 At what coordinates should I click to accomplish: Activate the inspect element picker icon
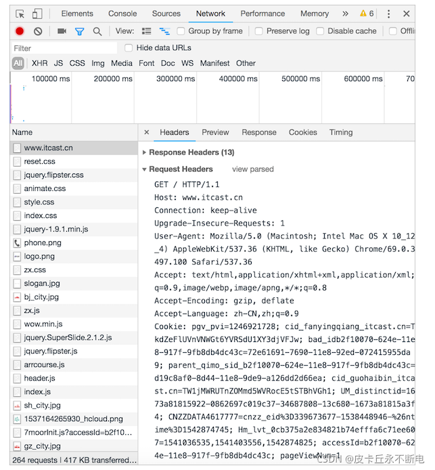click(20, 14)
